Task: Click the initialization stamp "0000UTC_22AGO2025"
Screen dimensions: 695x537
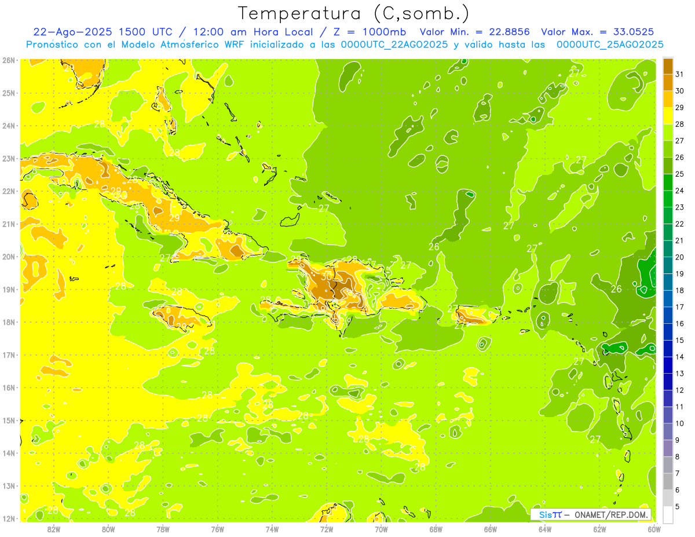Action: click(394, 45)
